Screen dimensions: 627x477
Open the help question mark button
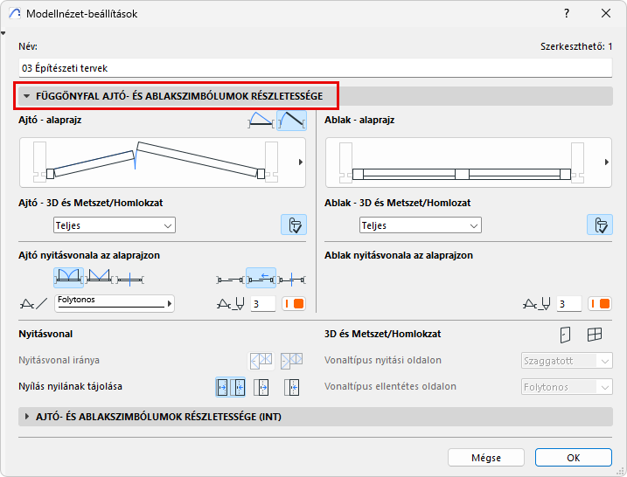tap(567, 14)
